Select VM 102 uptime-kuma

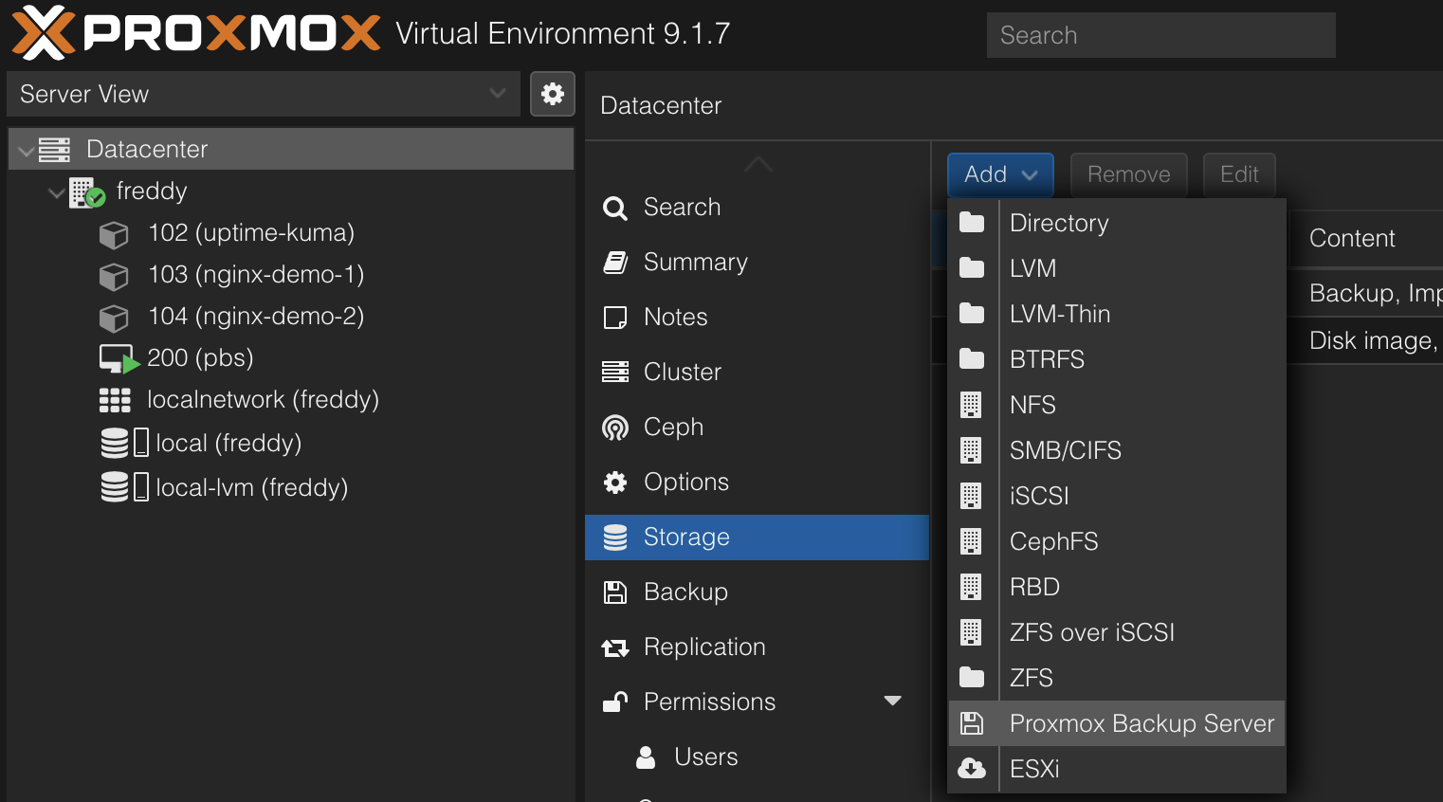[251, 232]
